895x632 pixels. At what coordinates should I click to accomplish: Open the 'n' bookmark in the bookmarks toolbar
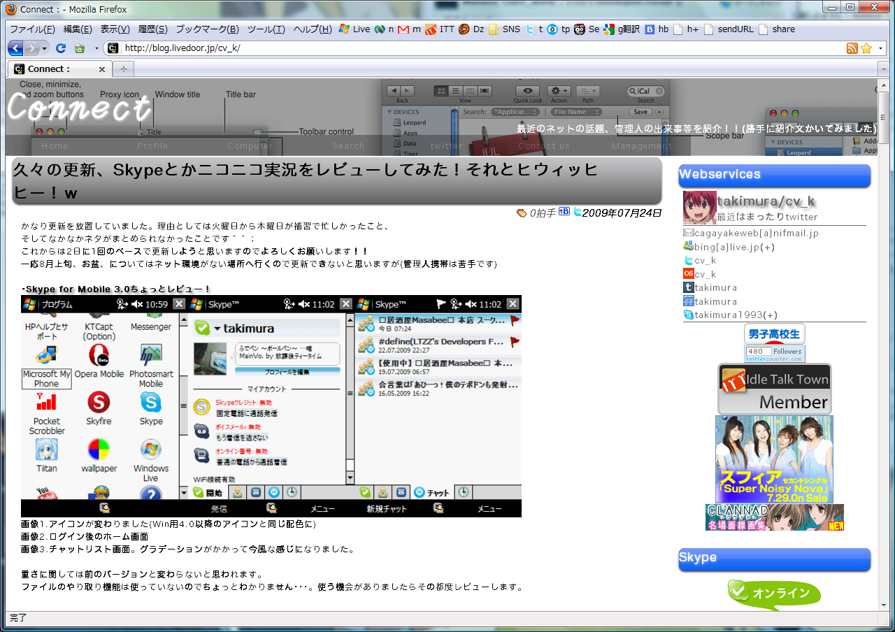(x=385, y=29)
